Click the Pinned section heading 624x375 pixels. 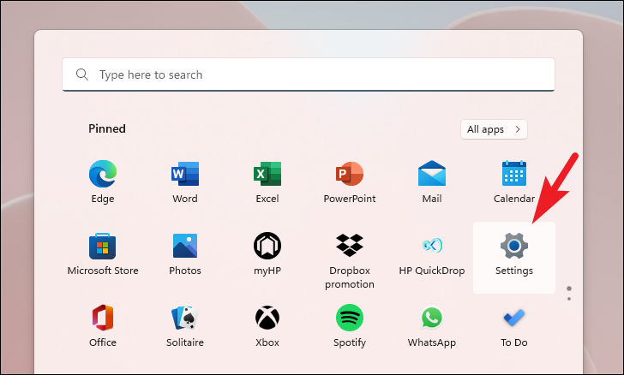coord(107,128)
